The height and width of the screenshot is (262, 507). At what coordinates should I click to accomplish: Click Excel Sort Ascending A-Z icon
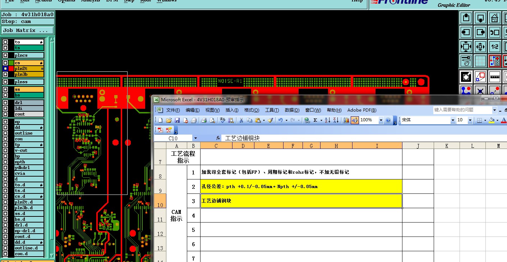(x=327, y=120)
